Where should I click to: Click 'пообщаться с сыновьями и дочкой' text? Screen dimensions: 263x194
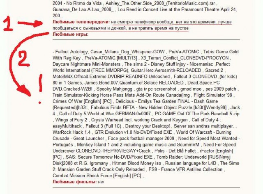point(89,28)
